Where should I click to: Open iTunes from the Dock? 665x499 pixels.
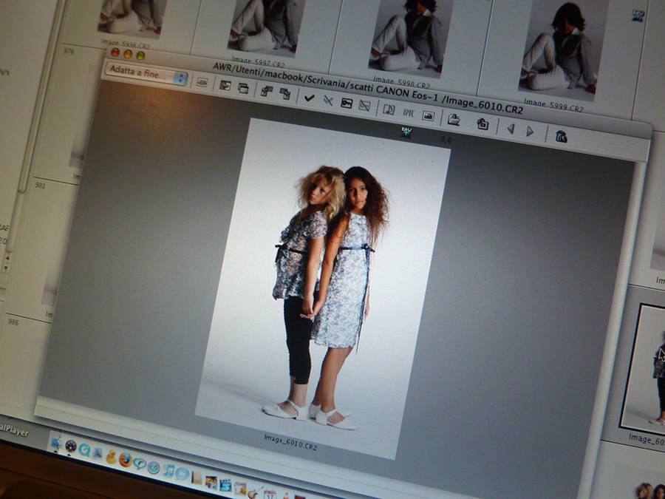[168, 469]
